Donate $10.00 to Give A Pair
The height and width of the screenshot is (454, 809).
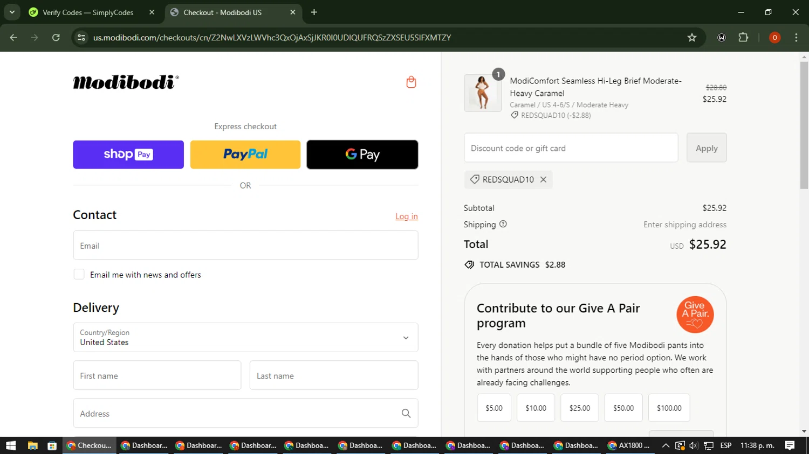click(x=536, y=408)
